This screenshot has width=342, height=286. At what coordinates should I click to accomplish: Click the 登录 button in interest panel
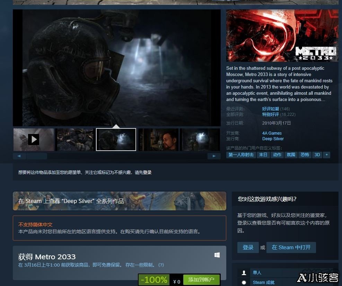(248, 247)
